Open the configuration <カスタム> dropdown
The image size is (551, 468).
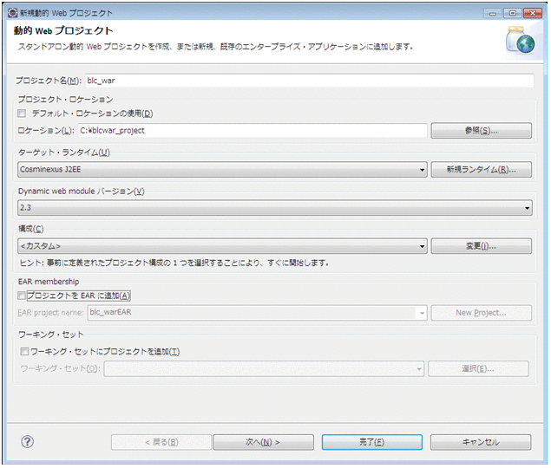[222, 246]
